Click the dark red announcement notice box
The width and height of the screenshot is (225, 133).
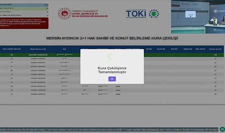point(24,23)
